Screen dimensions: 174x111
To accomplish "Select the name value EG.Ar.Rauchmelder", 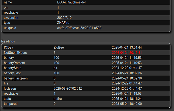I will 71,2.
